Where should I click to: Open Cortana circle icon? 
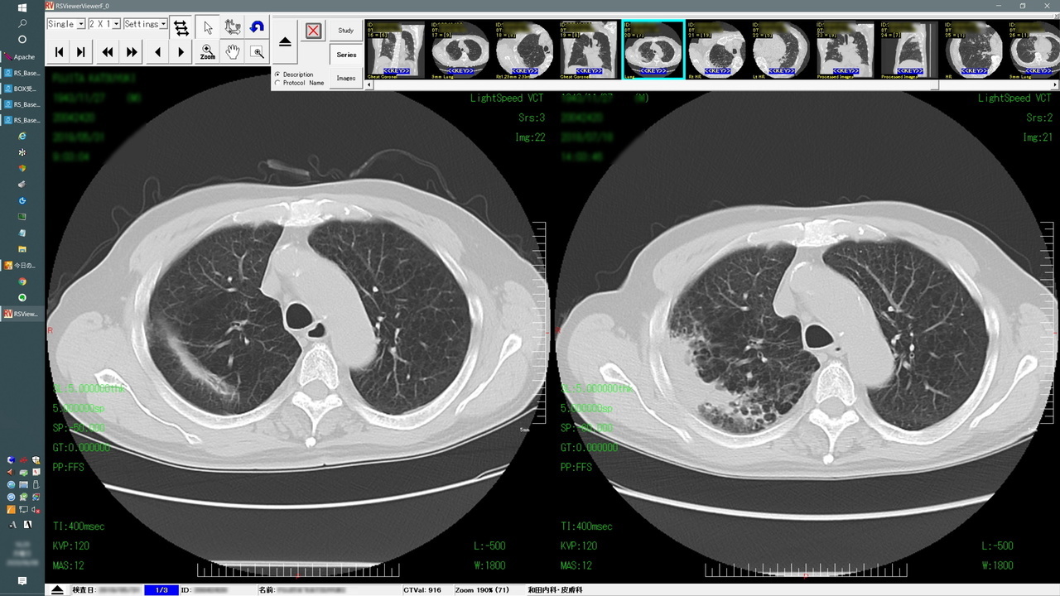coord(22,39)
